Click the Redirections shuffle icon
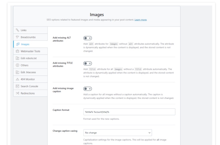The width and height of the screenshot is (220, 145). click(17, 93)
